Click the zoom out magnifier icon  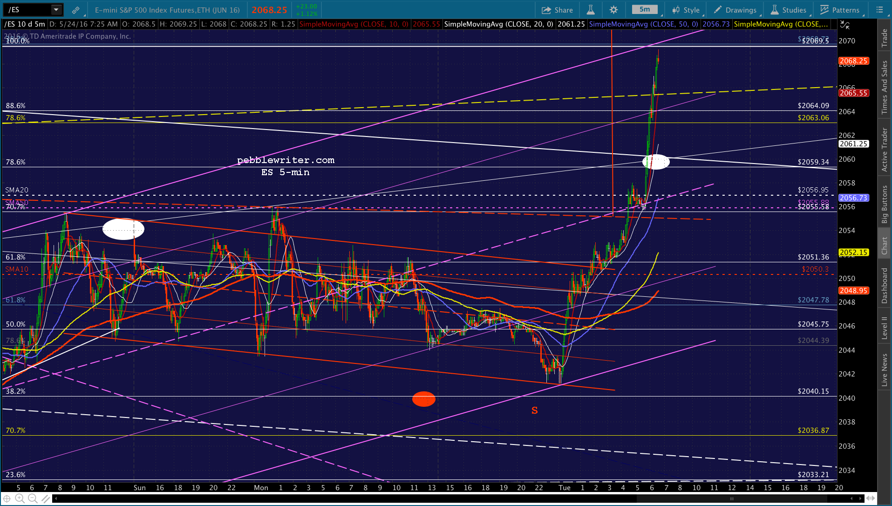click(x=33, y=499)
